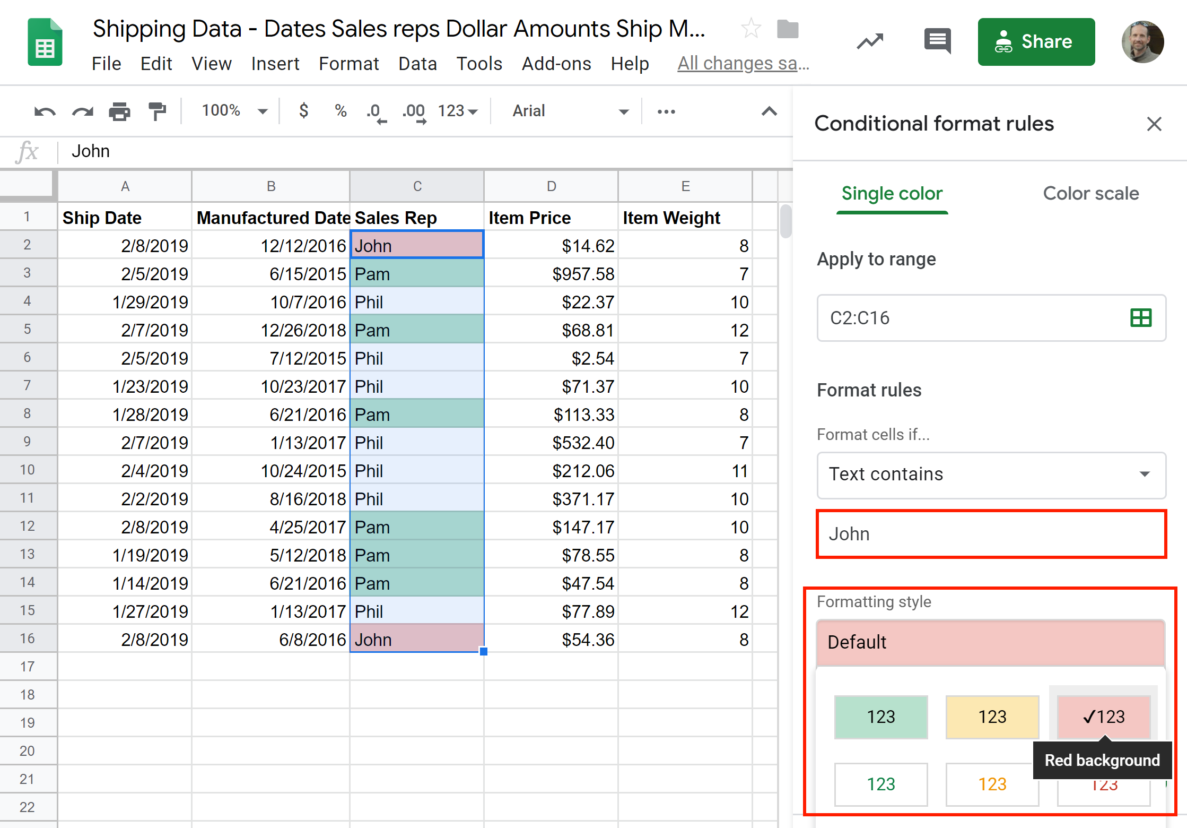Image resolution: width=1187 pixels, height=828 pixels.
Task: Click the Undo arrow icon
Action: tap(45, 112)
